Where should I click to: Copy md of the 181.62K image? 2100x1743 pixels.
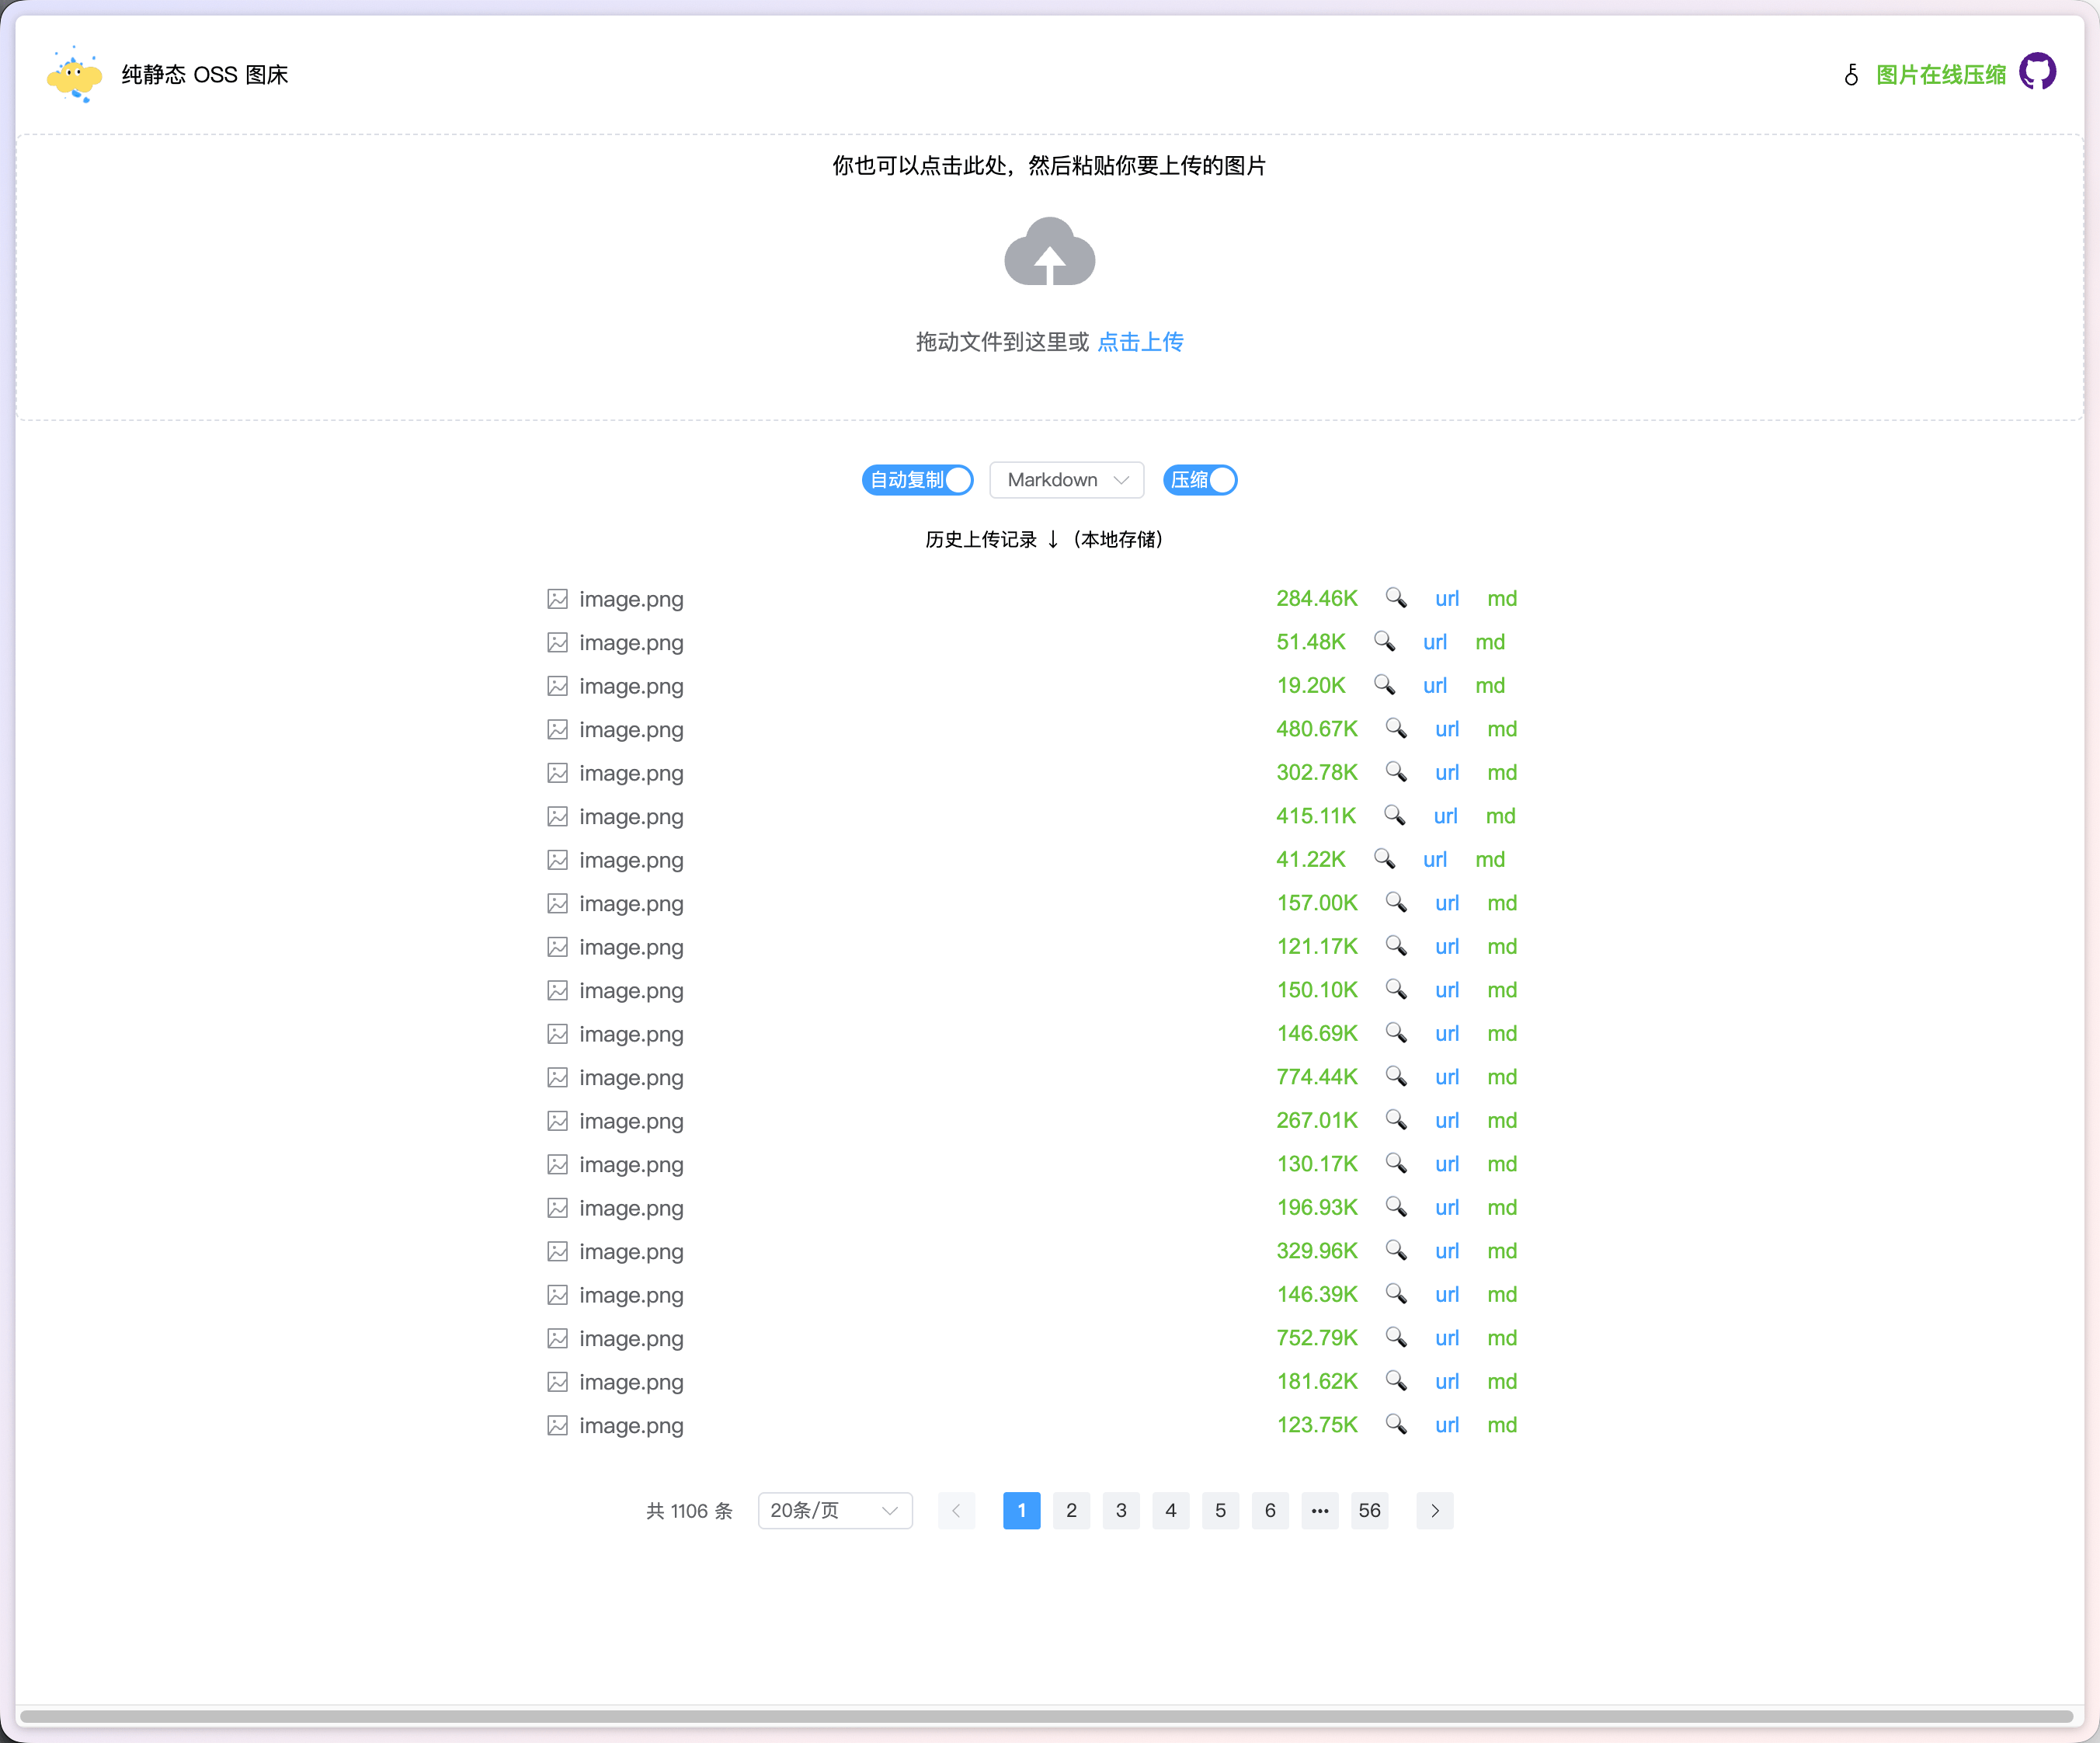coord(1502,1381)
